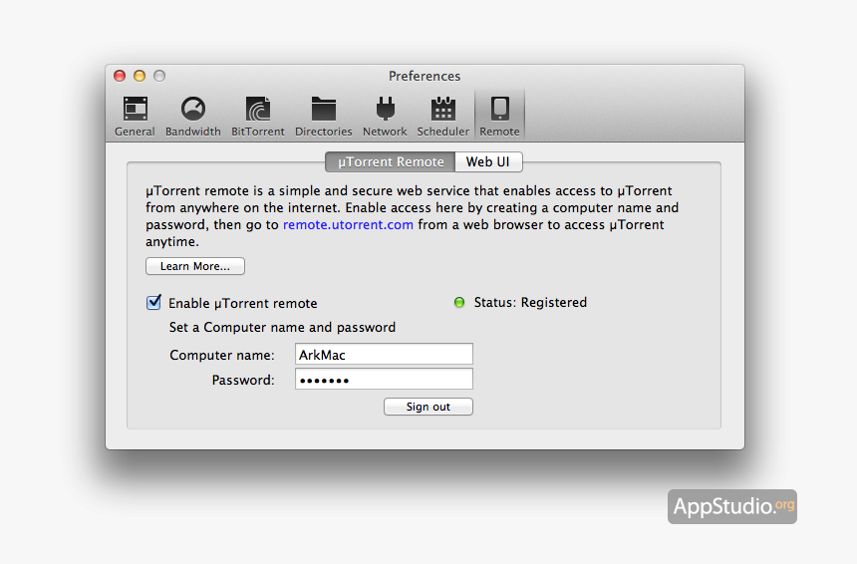Open the Scheduler calendar pane
This screenshot has height=564, width=857.
(442, 117)
